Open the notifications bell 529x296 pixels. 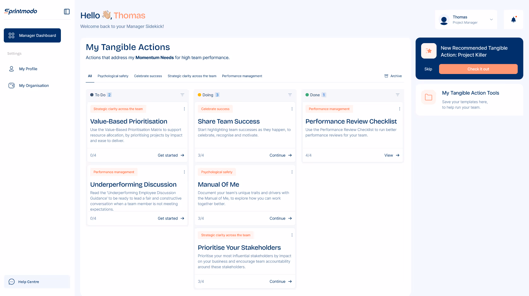513,19
